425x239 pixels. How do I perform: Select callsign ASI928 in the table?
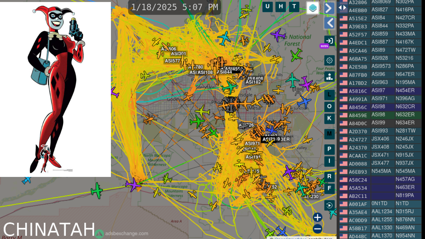click(380, 58)
